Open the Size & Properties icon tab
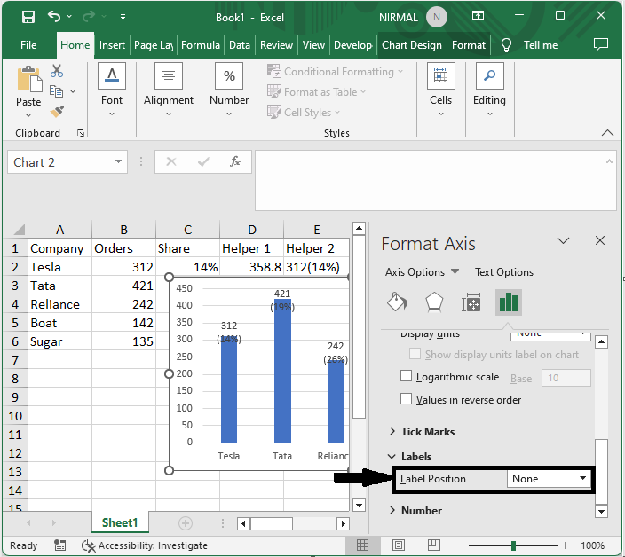The width and height of the screenshot is (625, 557). coord(471,302)
